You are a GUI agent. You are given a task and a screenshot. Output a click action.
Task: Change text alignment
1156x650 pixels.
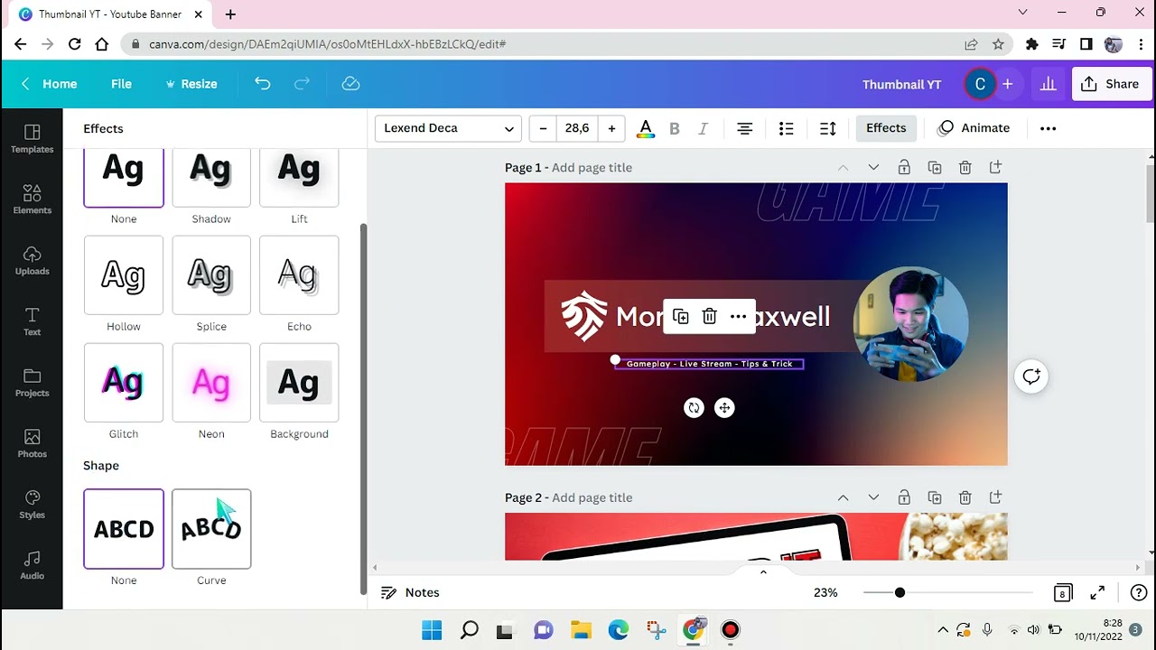[x=744, y=128]
